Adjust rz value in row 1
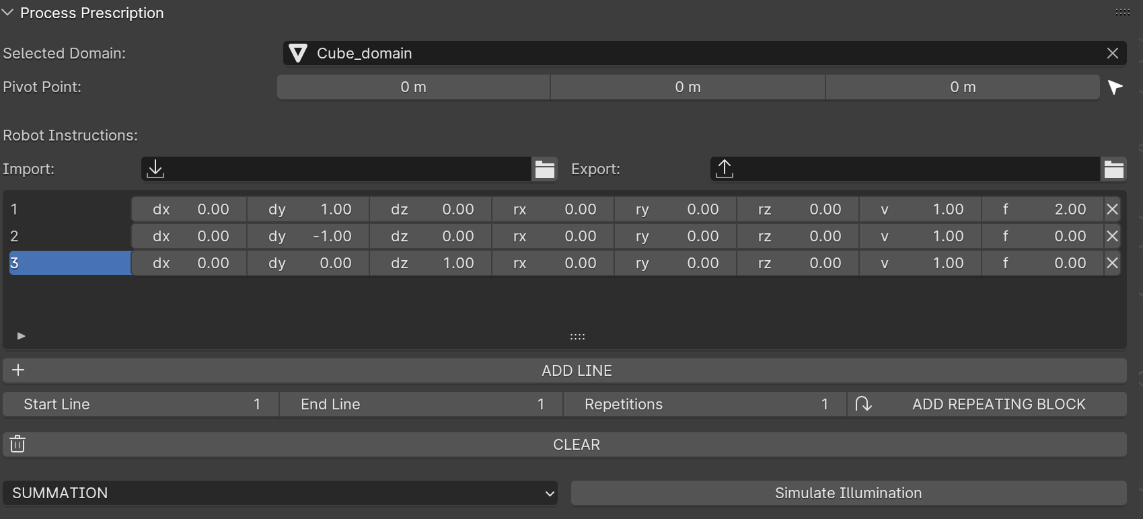Image resolution: width=1143 pixels, height=519 pixels. [x=797, y=209]
